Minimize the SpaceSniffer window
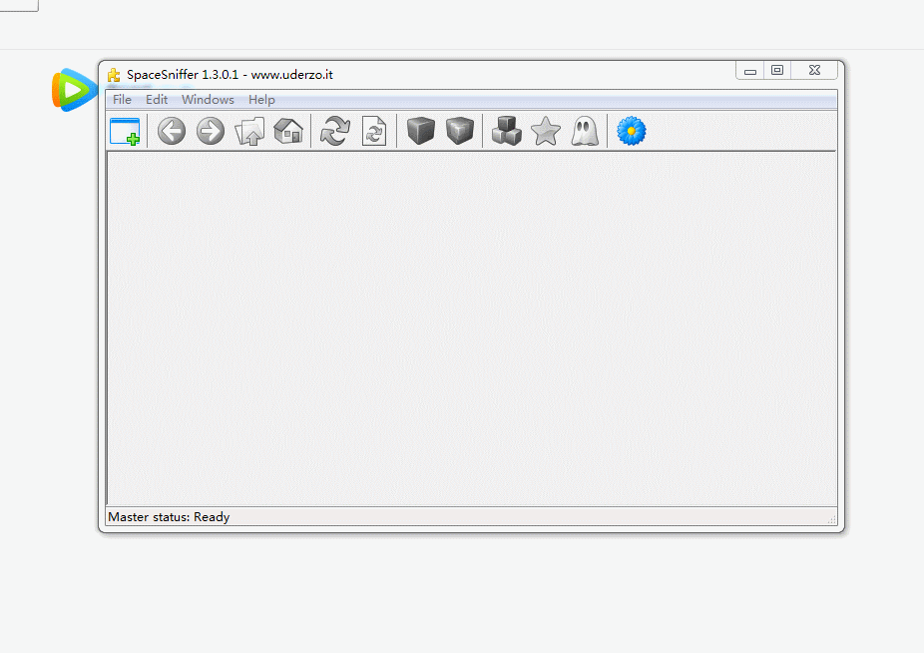This screenshot has width=924, height=653. 750,71
